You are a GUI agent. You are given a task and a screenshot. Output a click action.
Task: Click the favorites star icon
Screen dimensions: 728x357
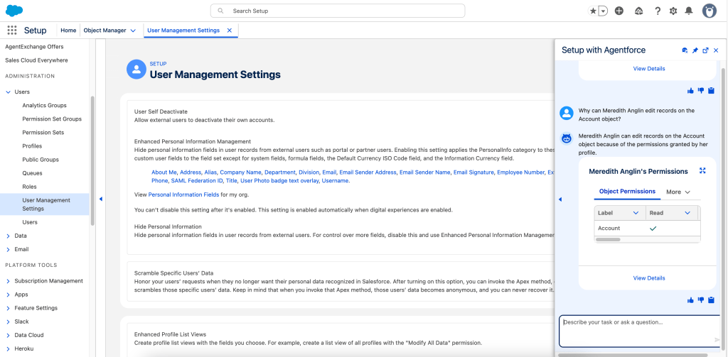(594, 11)
